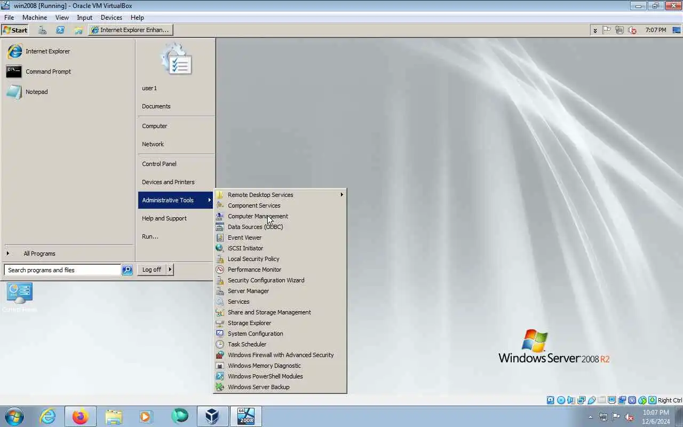Open VirtualBox View menu
The image size is (683, 427).
(x=62, y=18)
